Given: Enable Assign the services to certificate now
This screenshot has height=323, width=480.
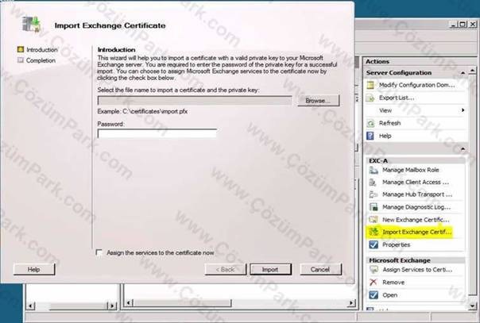Looking at the screenshot, I should coord(99,252).
